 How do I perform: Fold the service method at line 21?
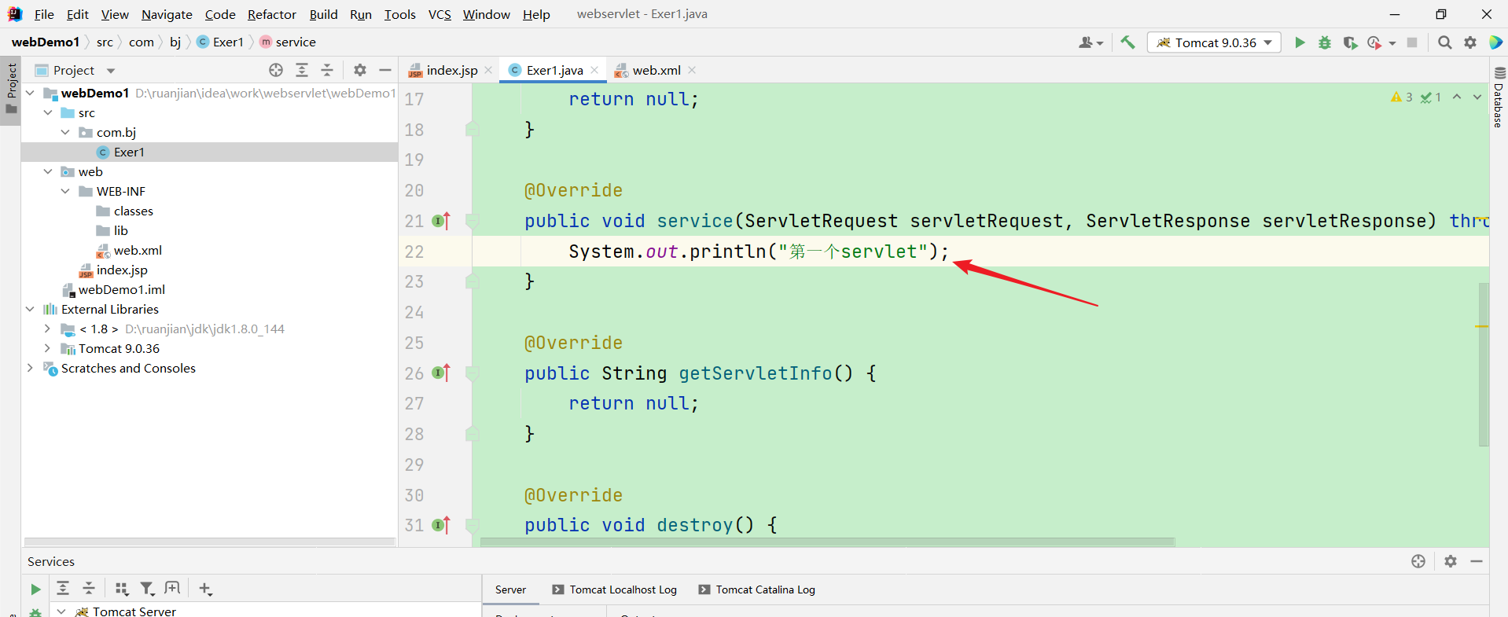point(473,221)
